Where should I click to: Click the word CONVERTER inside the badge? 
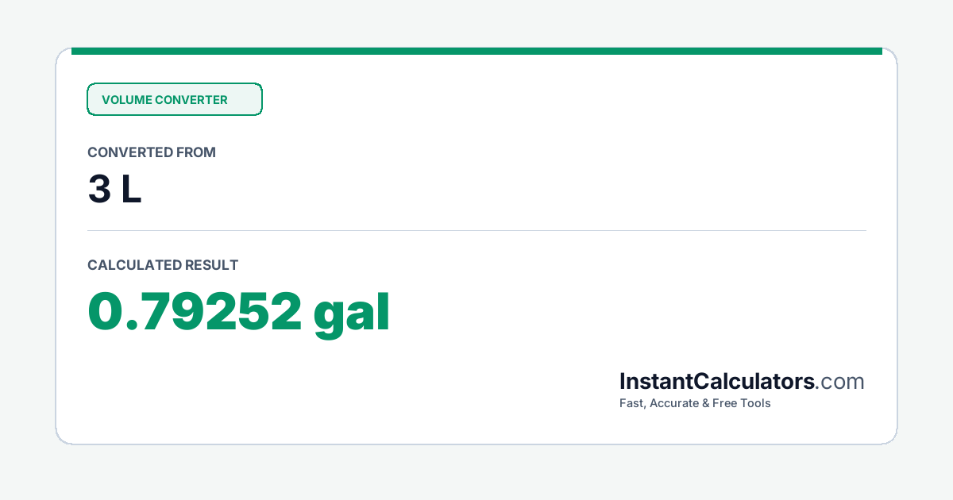[x=191, y=100]
